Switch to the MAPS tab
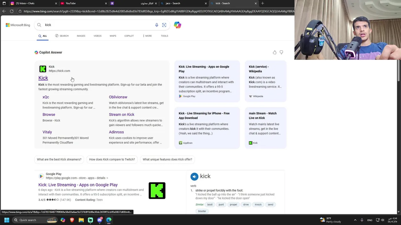The height and width of the screenshot is (225, 401). [113, 36]
